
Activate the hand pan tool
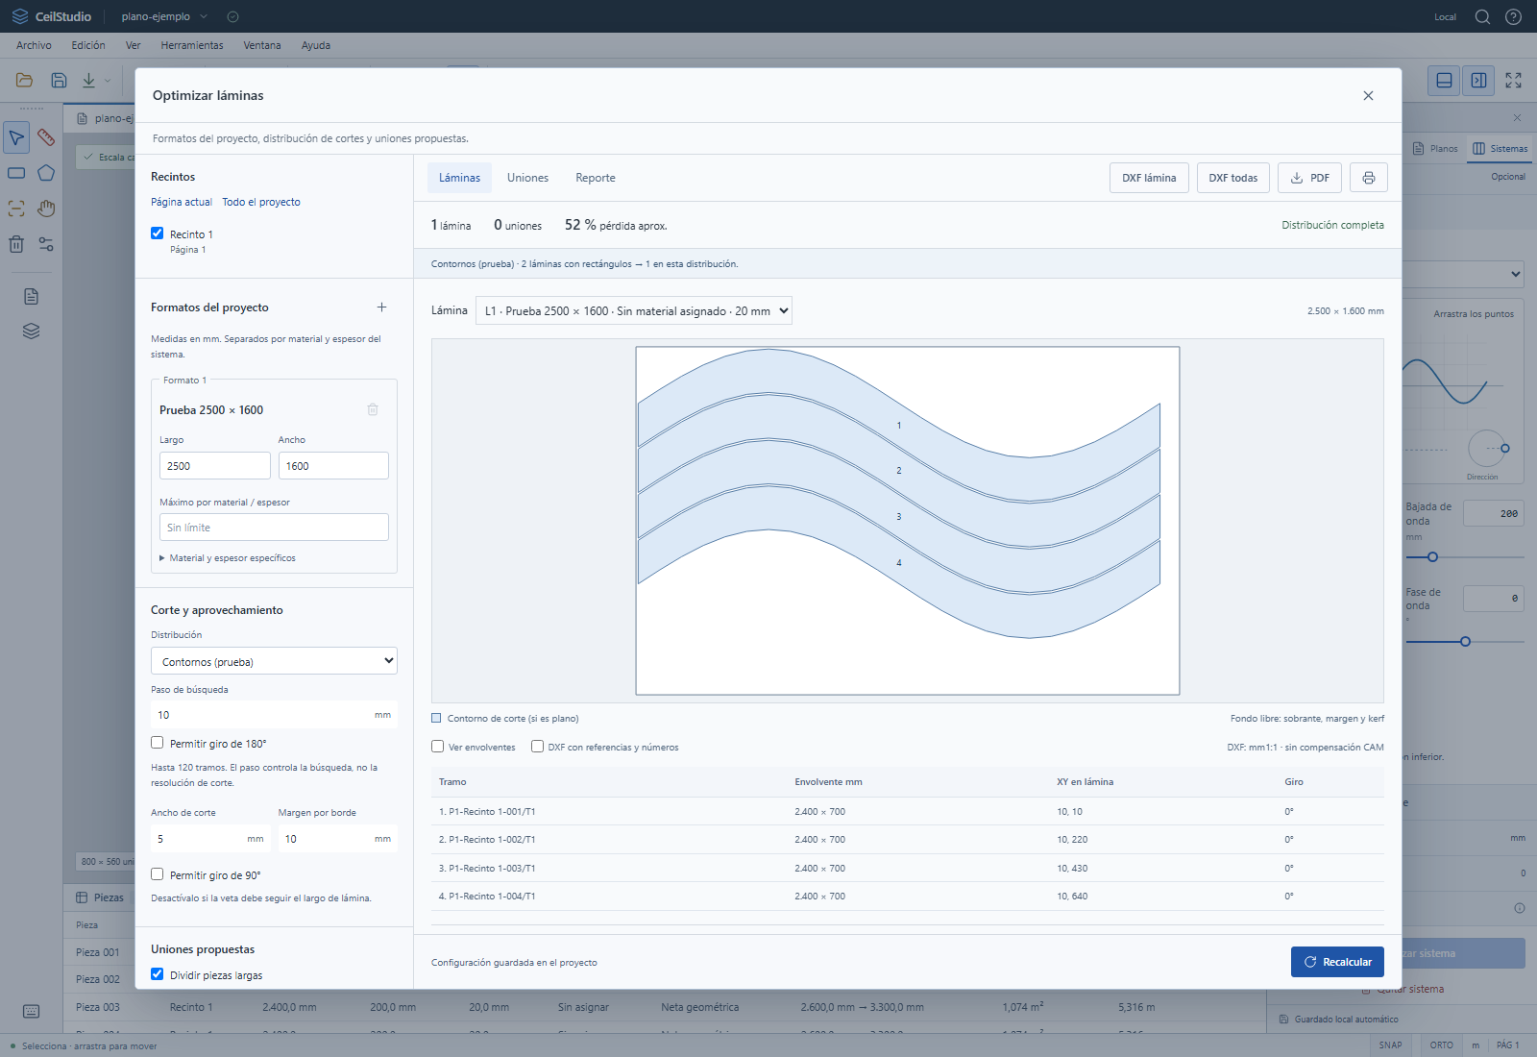click(x=46, y=209)
